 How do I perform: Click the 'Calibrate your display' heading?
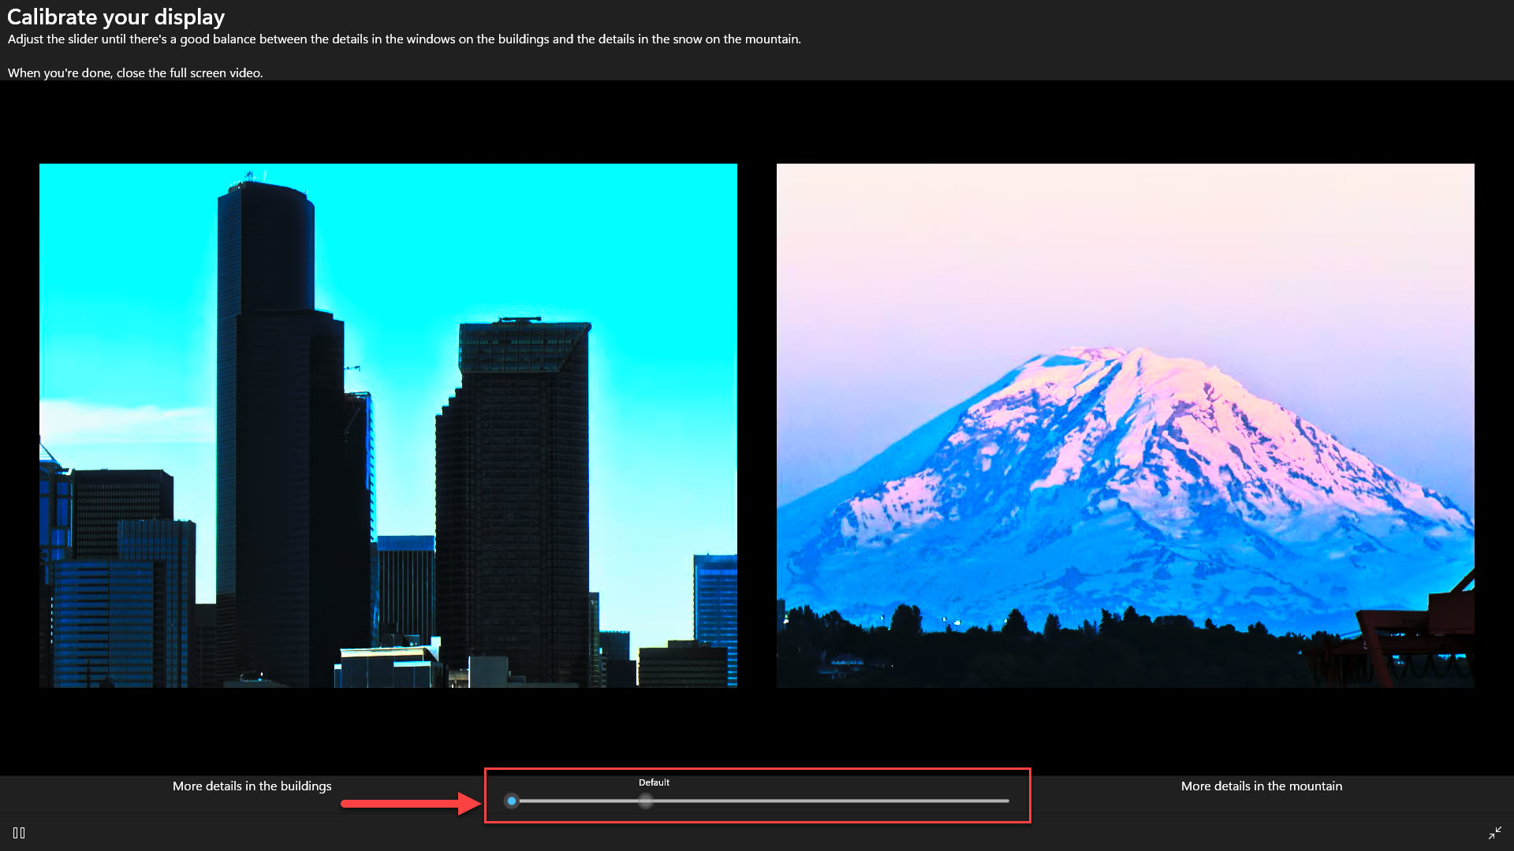click(x=115, y=17)
